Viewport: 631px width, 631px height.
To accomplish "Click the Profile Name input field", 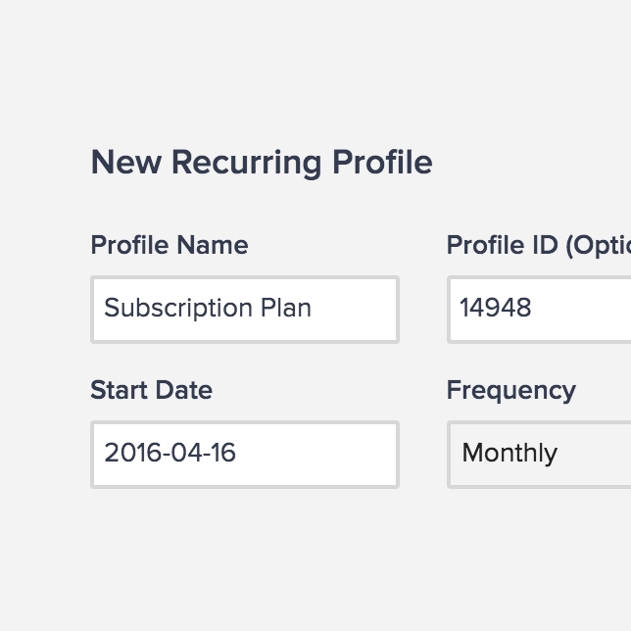I will tap(245, 310).
